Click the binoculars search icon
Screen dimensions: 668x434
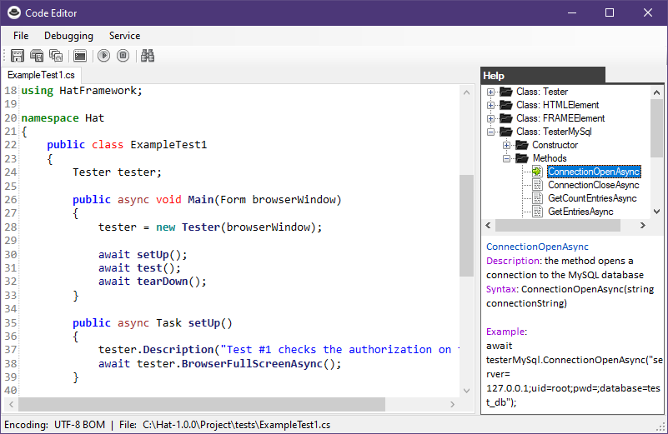click(148, 56)
